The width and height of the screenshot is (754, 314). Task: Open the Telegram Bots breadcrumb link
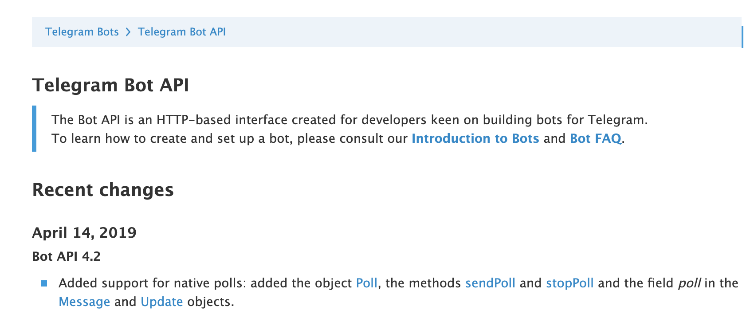pos(82,32)
